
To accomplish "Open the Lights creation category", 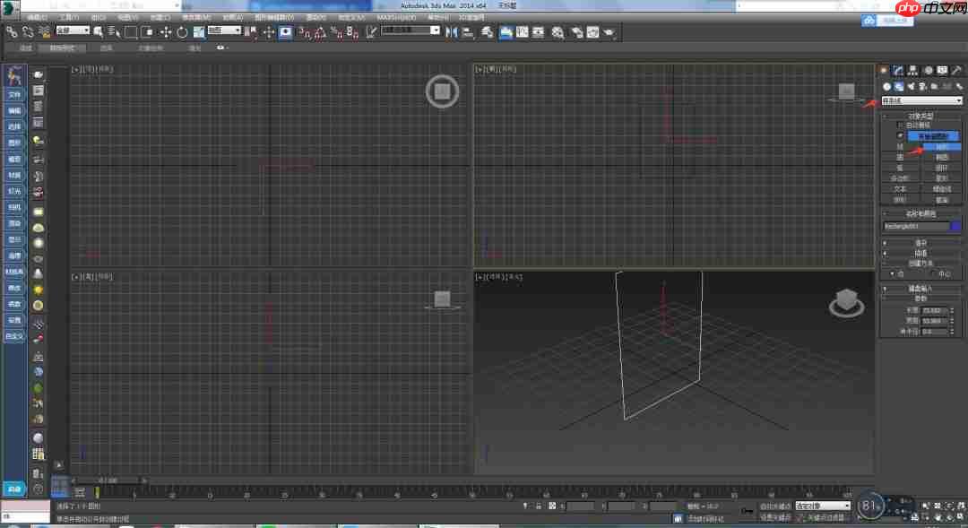I will pos(912,86).
